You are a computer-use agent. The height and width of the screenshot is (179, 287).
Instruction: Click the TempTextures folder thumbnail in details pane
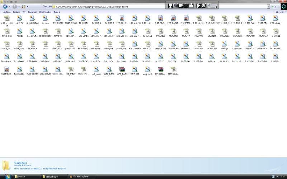pyautogui.click(x=6, y=166)
